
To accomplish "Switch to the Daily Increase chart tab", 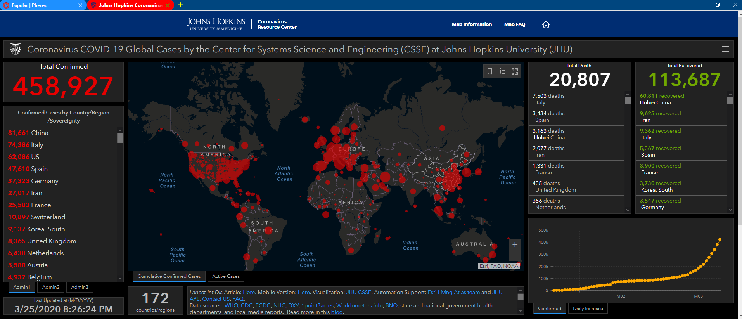I will (x=588, y=309).
